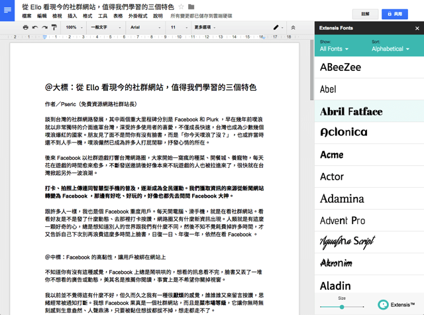Open the 表格 menu
424x315 pixels.
118,16
